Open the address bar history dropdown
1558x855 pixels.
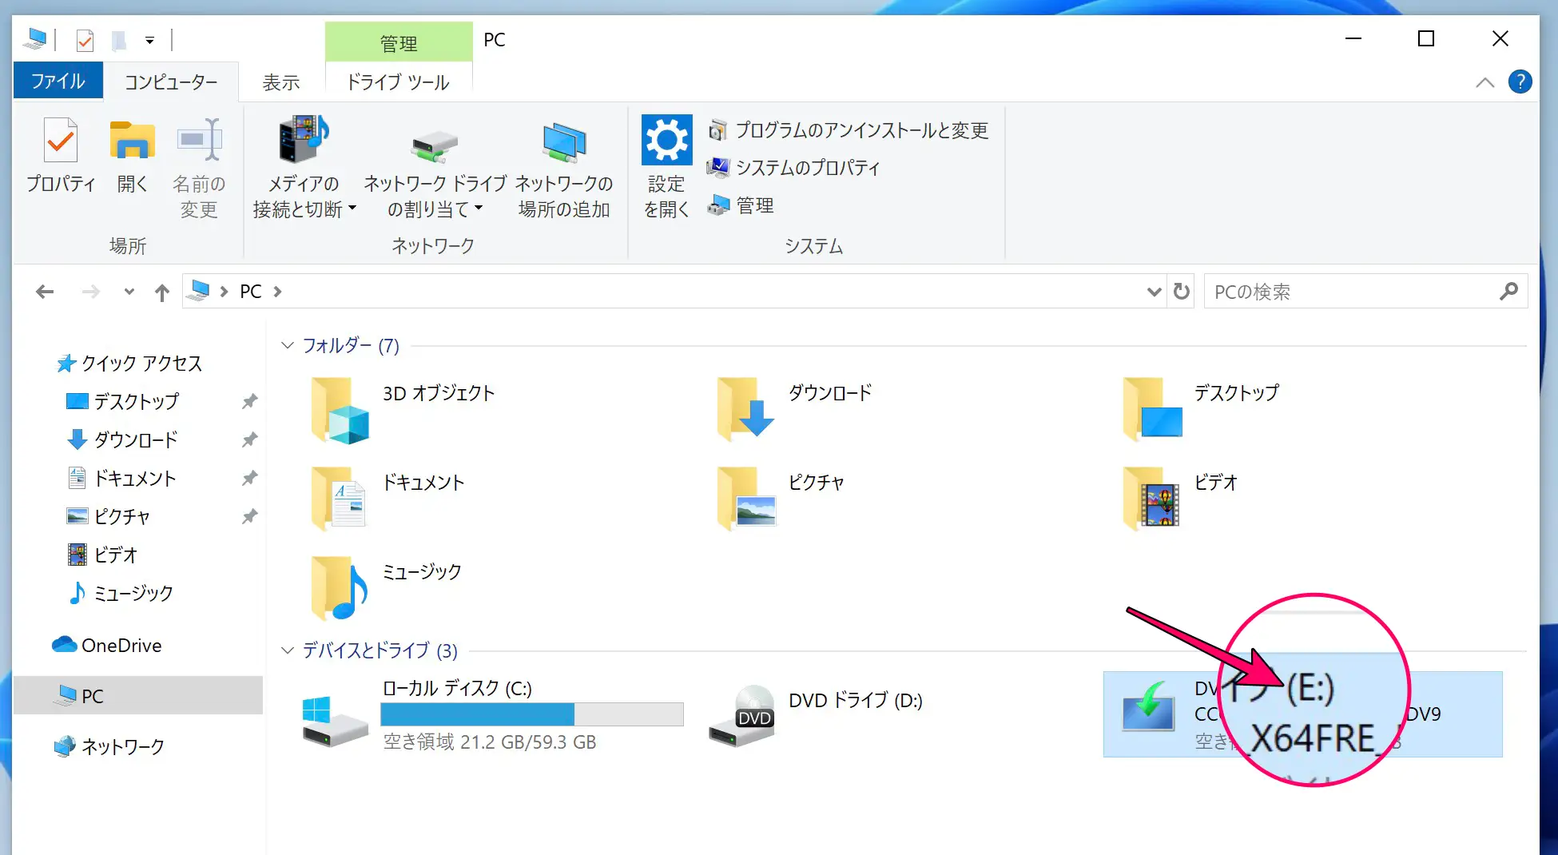[1154, 292]
